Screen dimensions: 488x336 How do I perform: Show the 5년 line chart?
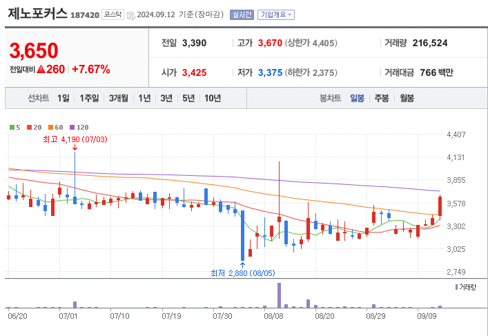[x=188, y=98]
